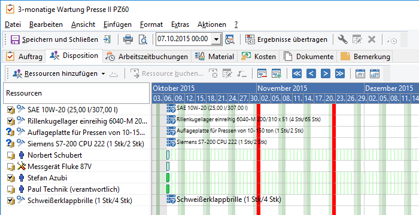This screenshot has height=215, width=419.
Task: Select Schweißerklappbrille row in resource list
Action: [x=76, y=201]
